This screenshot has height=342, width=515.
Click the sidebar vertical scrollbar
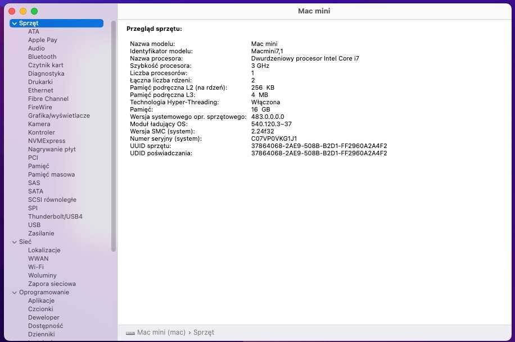(x=114, y=136)
